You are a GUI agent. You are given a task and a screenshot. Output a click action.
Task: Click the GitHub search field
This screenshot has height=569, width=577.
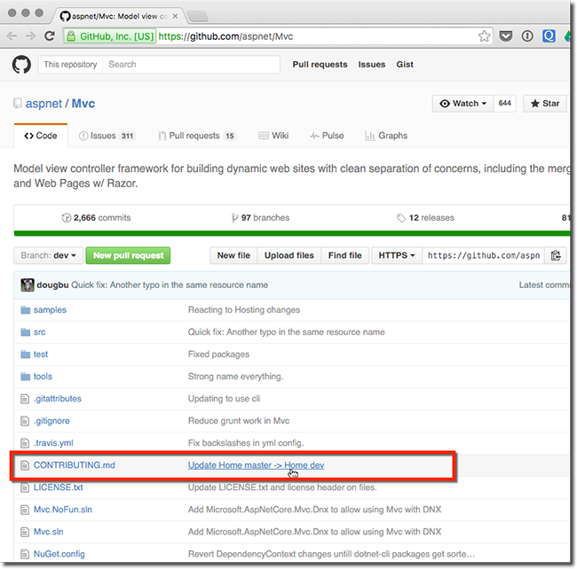tap(190, 65)
